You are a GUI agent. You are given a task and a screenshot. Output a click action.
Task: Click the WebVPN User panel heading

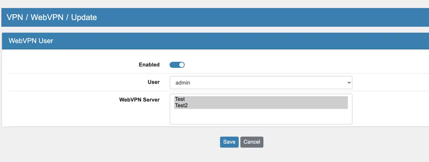[31, 41]
